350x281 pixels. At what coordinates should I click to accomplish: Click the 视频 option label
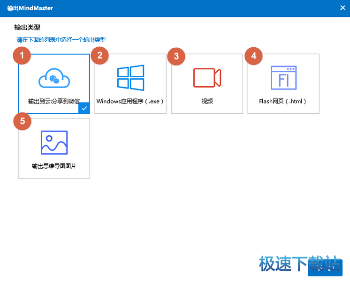point(207,101)
